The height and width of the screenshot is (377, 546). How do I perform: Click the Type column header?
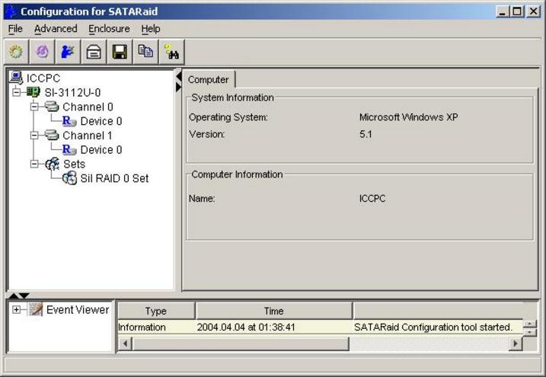(x=156, y=311)
